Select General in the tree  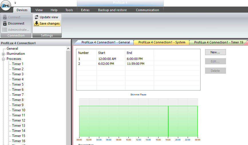12,49
